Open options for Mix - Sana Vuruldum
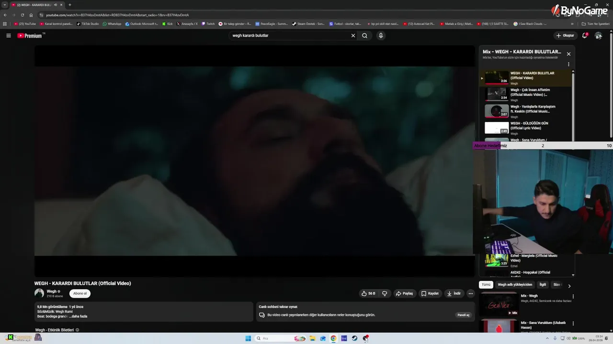Screen dimensions: 613x344 pyautogui.click(x=573, y=323)
